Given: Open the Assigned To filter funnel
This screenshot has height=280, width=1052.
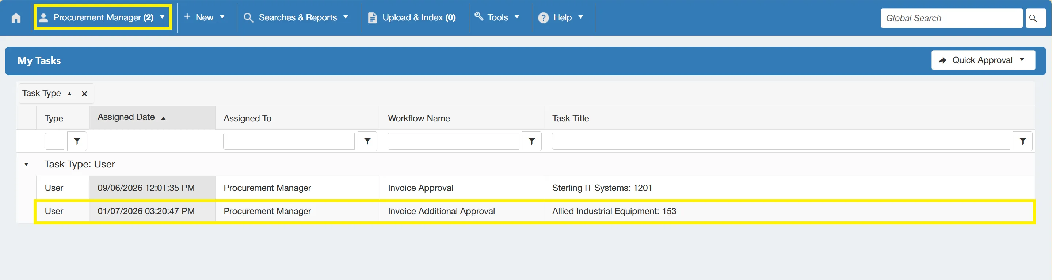Looking at the screenshot, I should tap(367, 141).
